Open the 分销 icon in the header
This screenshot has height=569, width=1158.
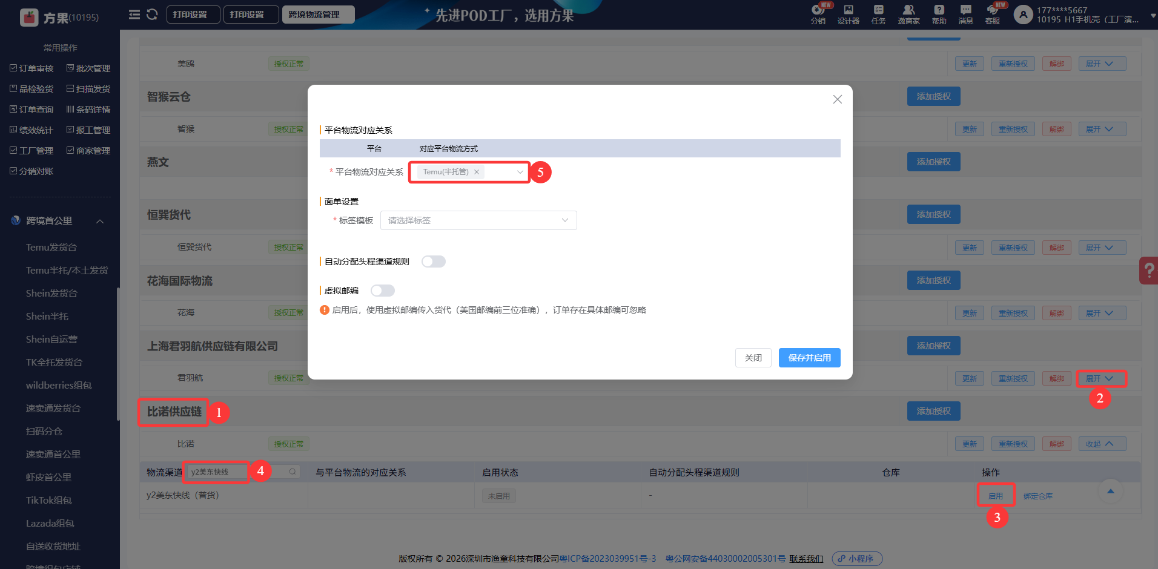(818, 15)
